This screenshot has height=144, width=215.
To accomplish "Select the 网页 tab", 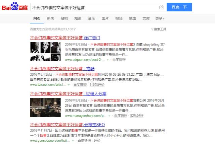I will [x=37, y=18].
